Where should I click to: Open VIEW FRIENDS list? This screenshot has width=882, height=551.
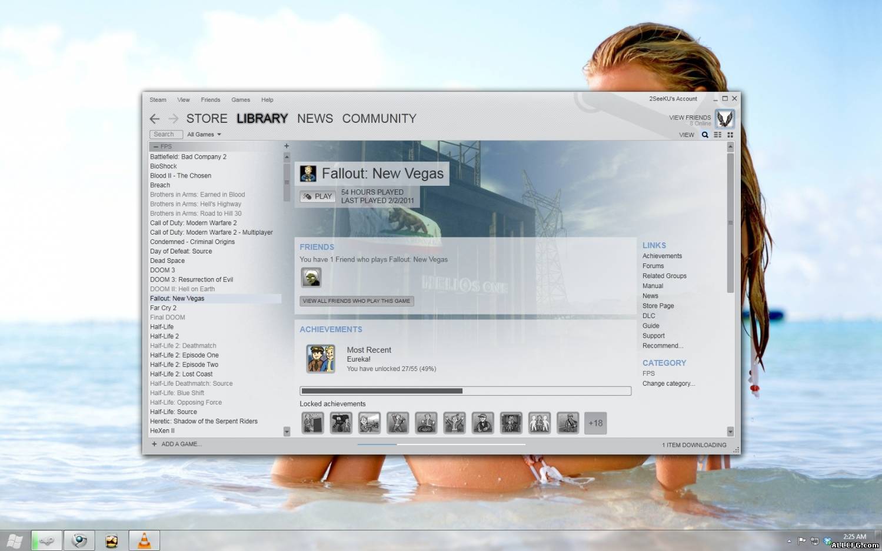coord(690,118)
